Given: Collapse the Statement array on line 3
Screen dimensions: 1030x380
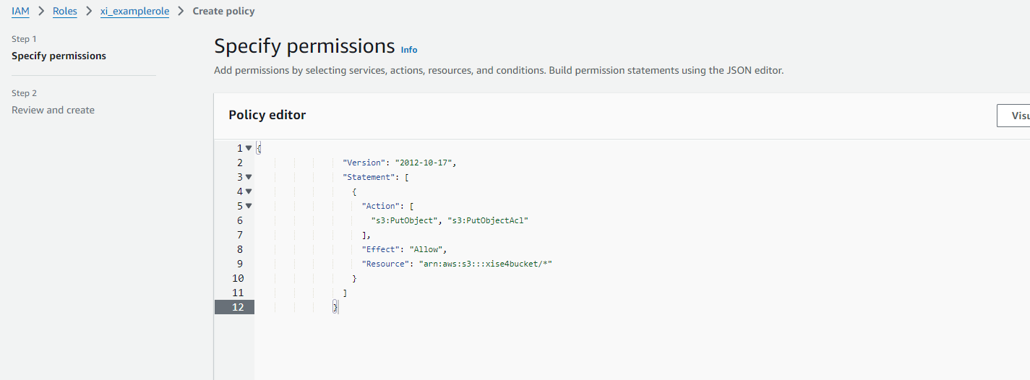Looking at the screenshot, I should click(x=249, y=177).
